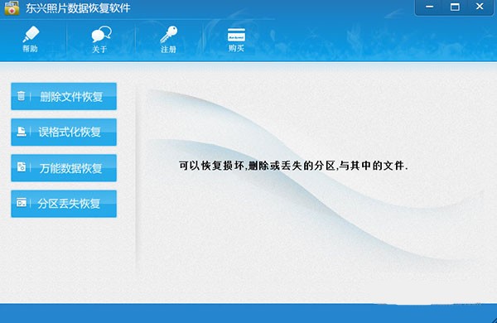Open the 购买 purchase card icon
This screenshot has width=497, height=323.
pos(236,35)
